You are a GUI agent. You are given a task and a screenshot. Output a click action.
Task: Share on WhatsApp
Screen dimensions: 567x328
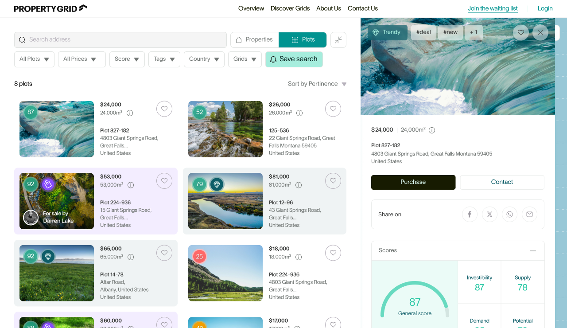(509, 215)
